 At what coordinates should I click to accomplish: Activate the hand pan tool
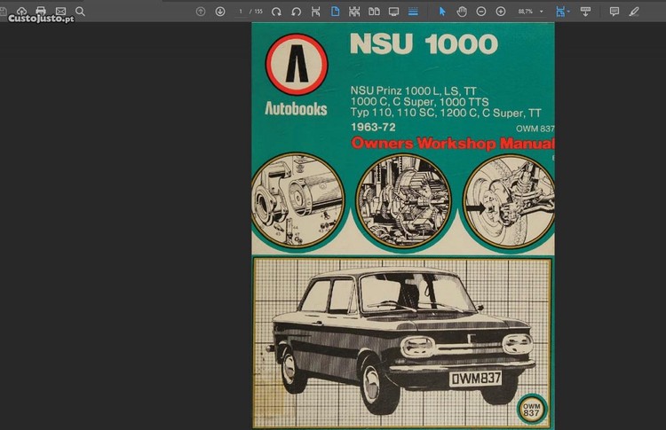(462, 12)
